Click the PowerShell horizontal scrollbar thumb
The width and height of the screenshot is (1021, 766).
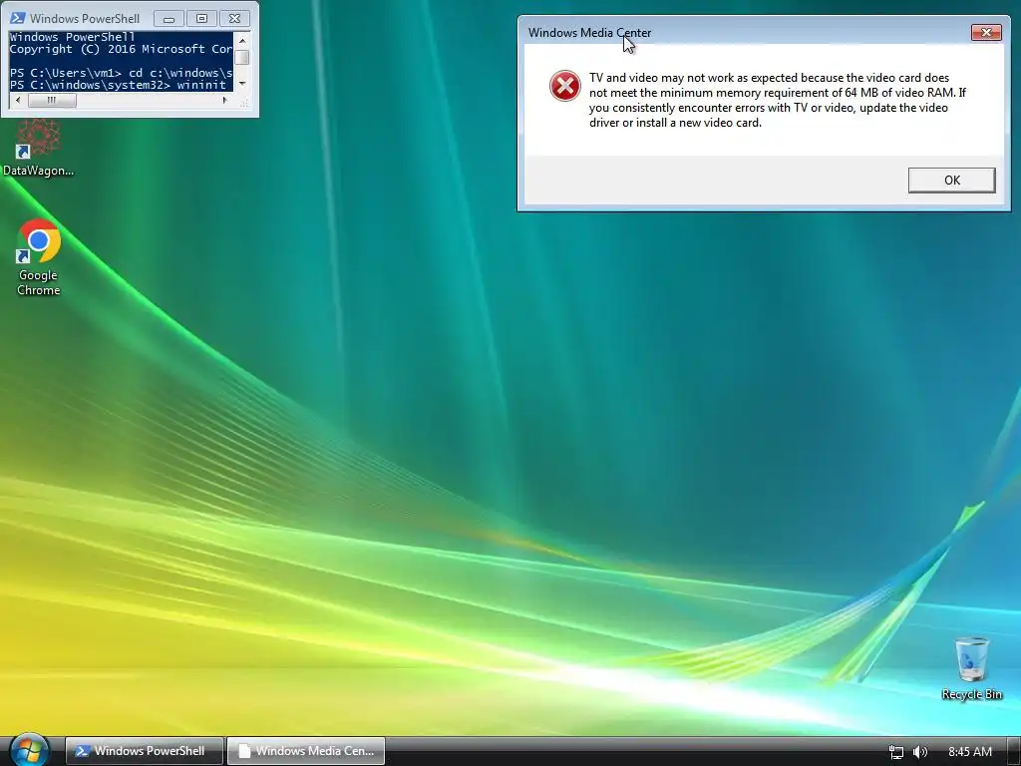coord(52,101)
